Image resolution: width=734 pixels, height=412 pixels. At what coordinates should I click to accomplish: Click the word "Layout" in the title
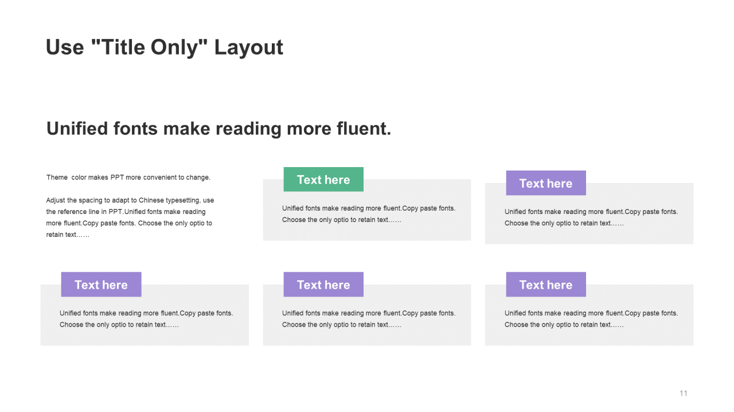click(248, 47)
